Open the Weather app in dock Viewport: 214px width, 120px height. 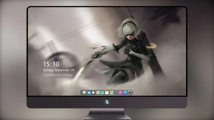(x=89, y=92)
